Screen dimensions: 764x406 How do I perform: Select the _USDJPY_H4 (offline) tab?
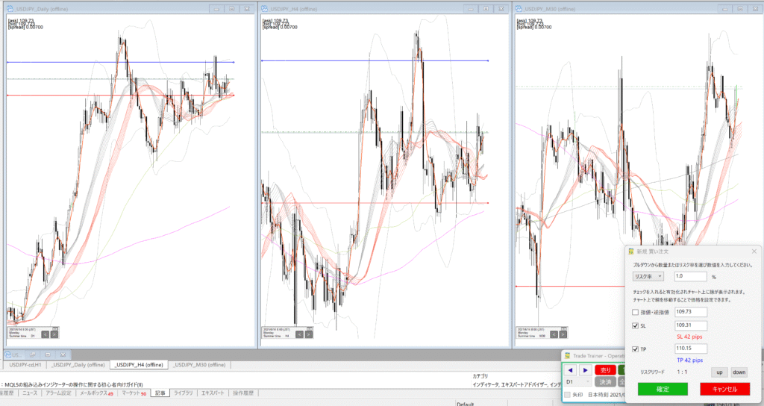pos(140,364)
